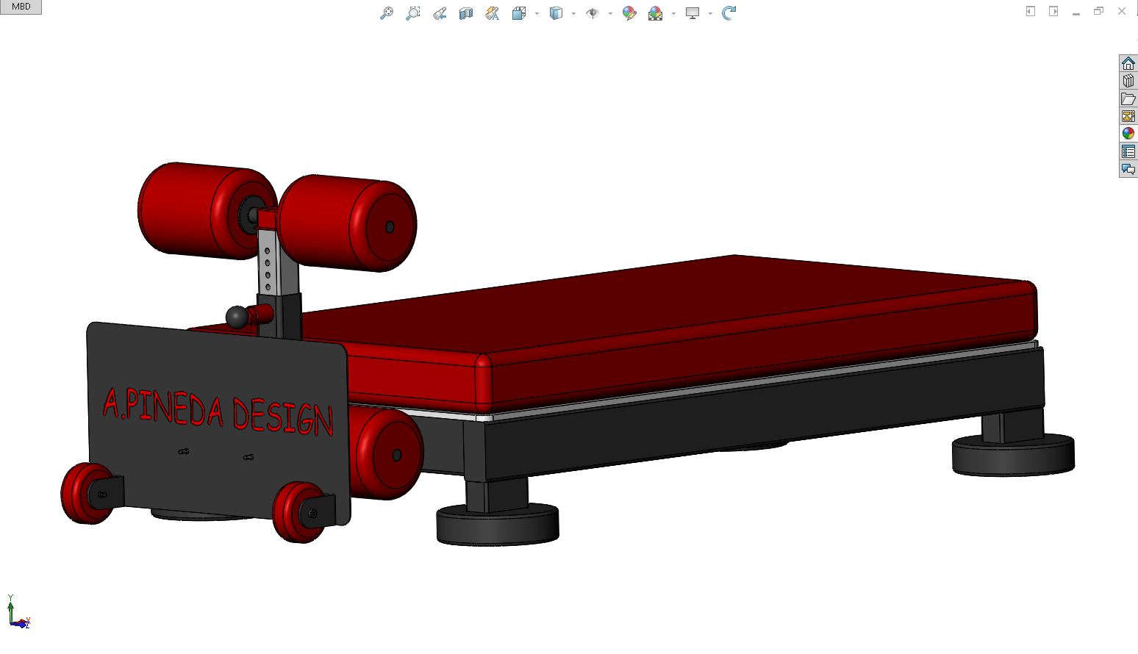1138x654 pixels.
Task: Switch to the MBD tab
Action: pyautogui.click(x=21, y=7)
